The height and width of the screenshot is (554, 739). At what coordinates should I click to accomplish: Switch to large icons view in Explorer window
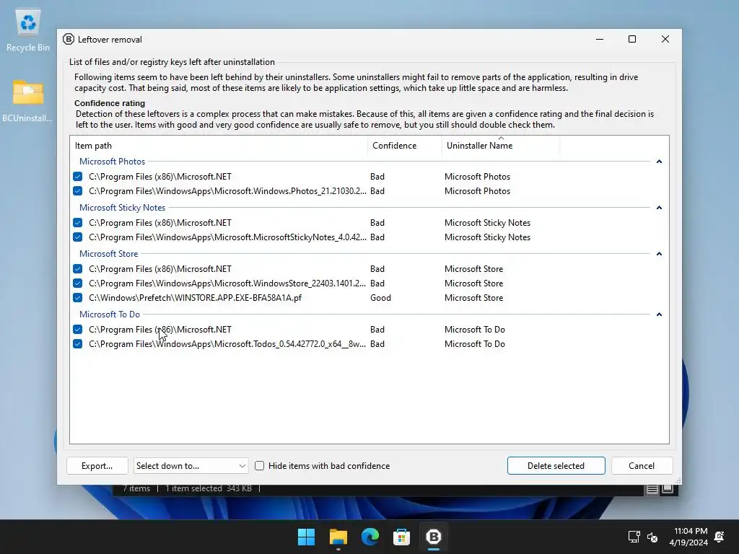click(668, 489)
